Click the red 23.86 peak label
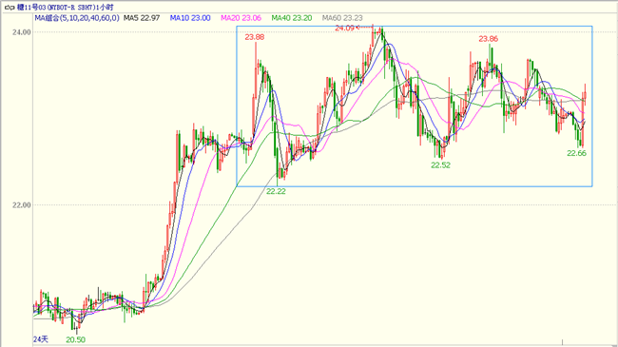618x347 pixels. (489, 39)
